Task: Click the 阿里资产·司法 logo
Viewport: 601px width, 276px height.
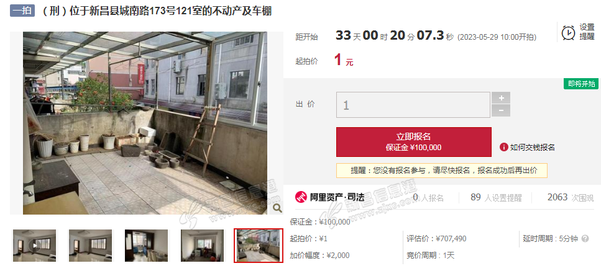Action: (x=329, y=197)
